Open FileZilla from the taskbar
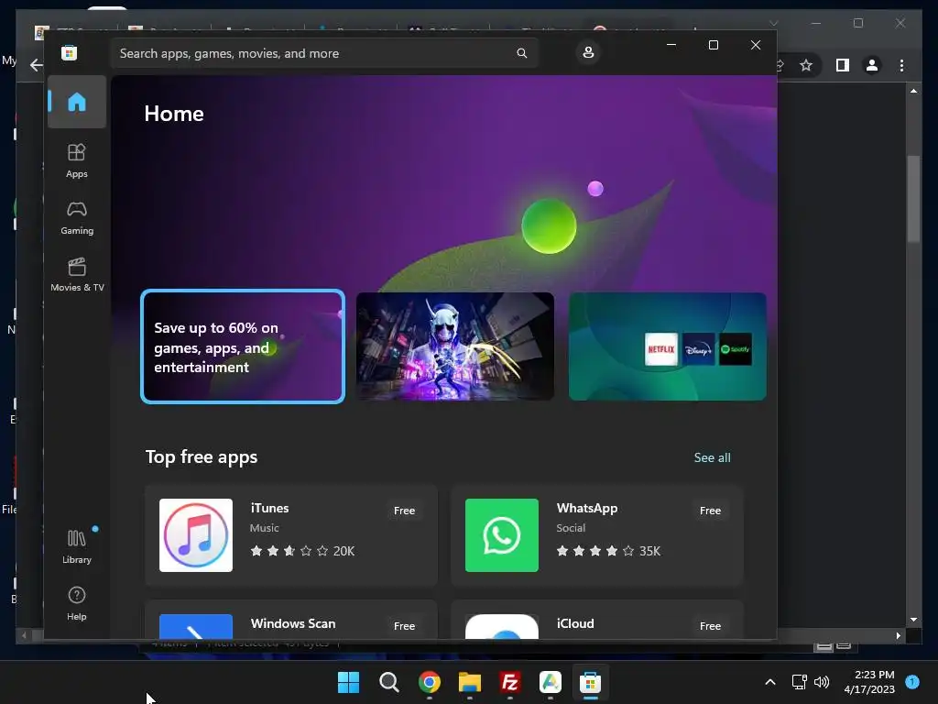938x704 pixels. 509,682
